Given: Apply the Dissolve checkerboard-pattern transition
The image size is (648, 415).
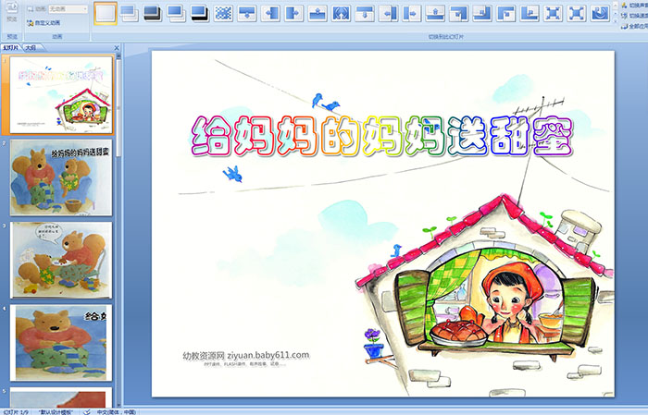Looking at the screenshot, I should click(x=224, y=13).
